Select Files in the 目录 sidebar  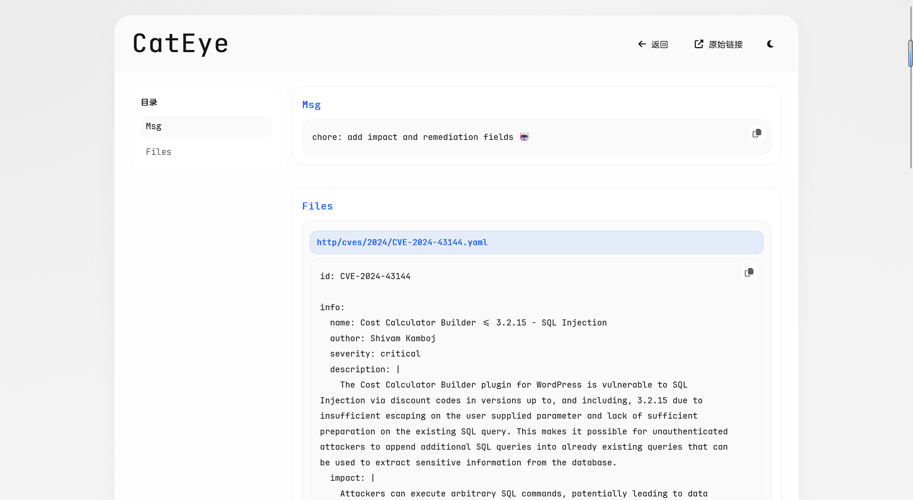(159, 152)
